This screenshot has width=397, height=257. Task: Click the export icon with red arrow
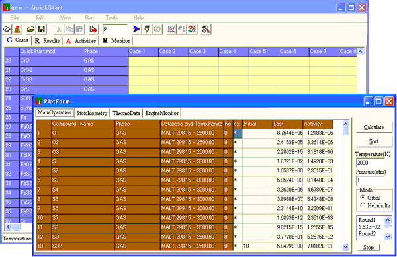(93, 30)
